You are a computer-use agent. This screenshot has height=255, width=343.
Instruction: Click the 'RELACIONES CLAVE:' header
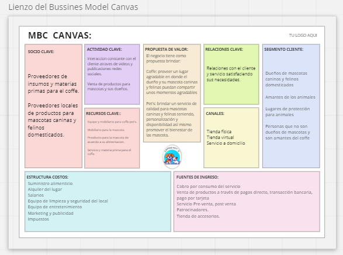tap(224, 50)
